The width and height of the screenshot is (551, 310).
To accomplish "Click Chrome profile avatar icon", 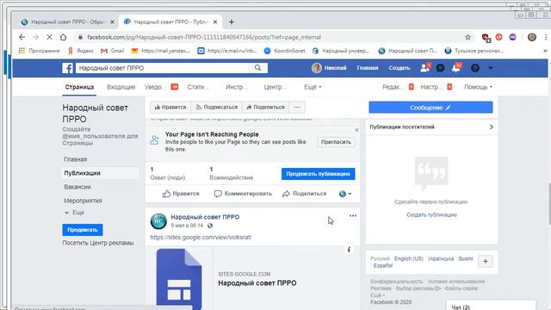I will 532,37.
